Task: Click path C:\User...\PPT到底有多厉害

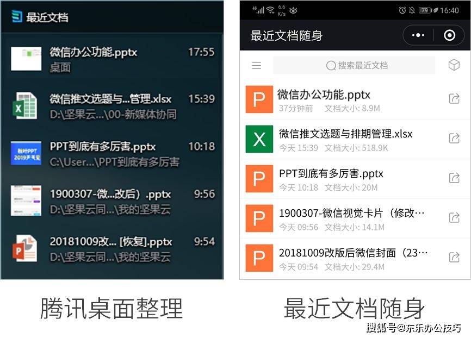Action: click(x=114, y=162)
